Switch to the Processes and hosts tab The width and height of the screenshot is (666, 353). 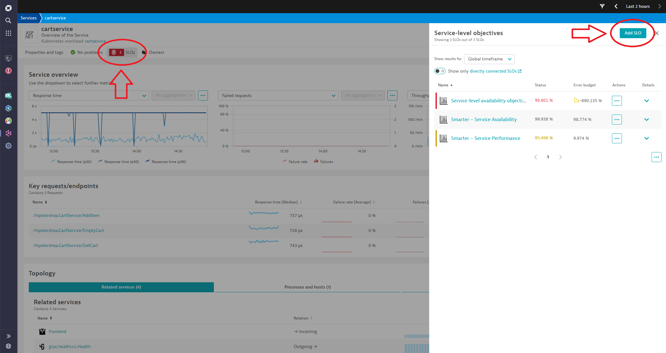pos(307,287)
